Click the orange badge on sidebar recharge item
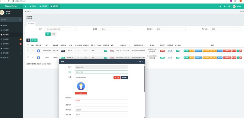Screen dimensions: 244x118 click(x=20, y=39)
